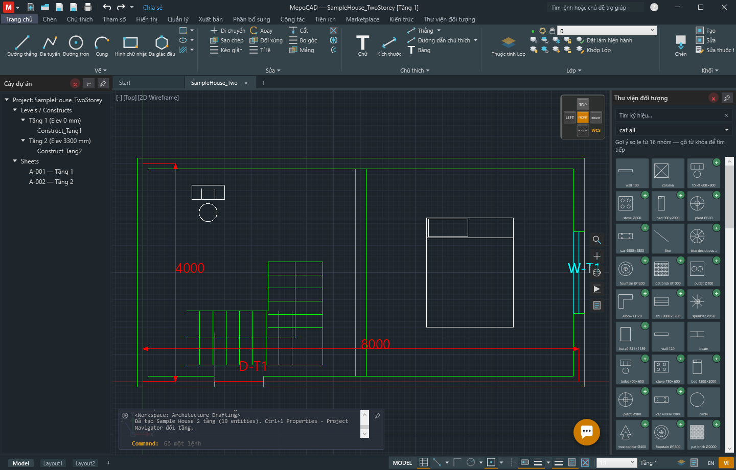Activate the Đường tròn circle tool
736x470 pixels.
point(76,45)
